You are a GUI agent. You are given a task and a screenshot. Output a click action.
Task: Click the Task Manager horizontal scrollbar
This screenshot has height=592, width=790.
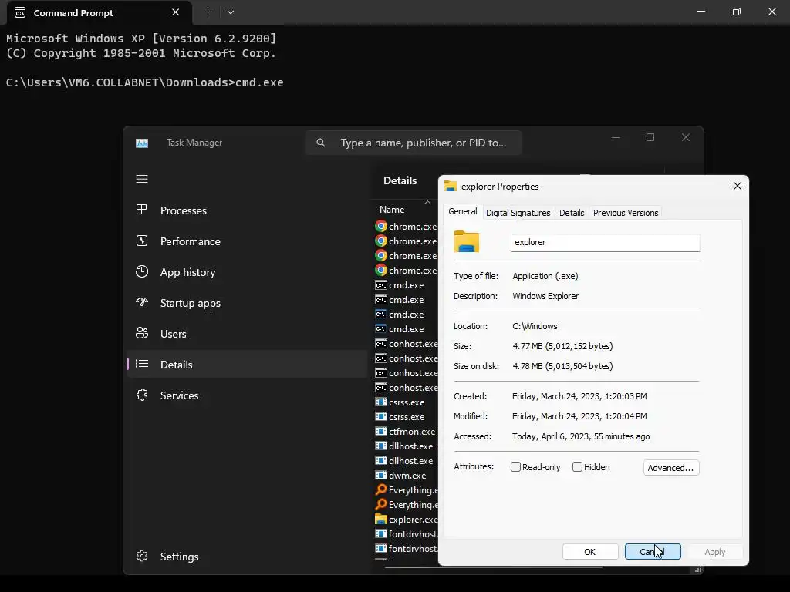pos(493,567)
